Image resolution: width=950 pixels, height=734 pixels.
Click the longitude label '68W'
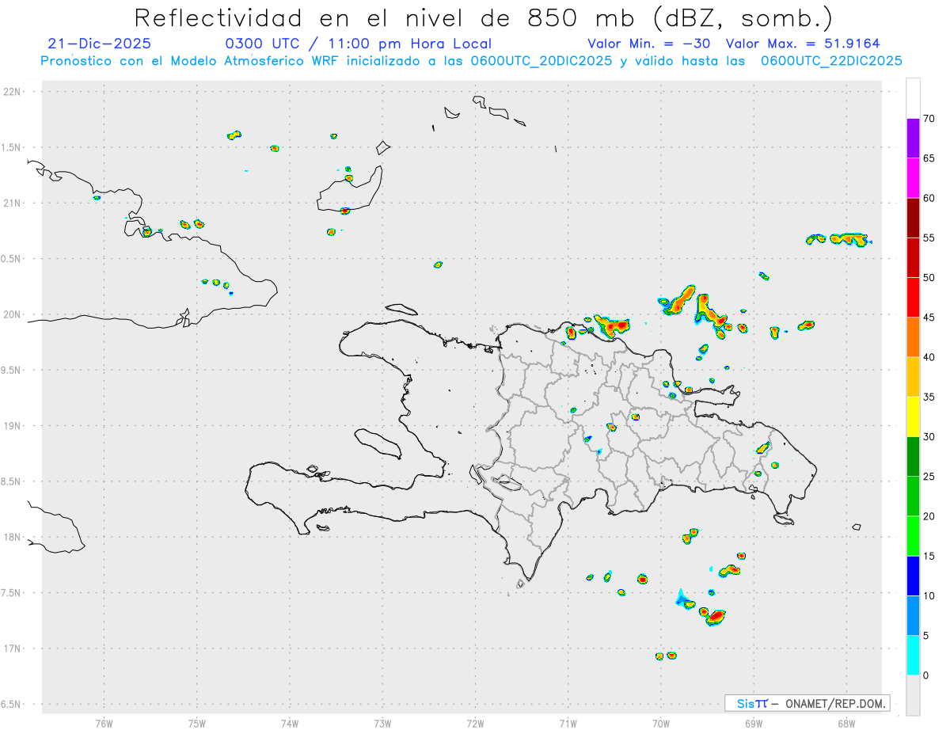(x=846, y=723)
